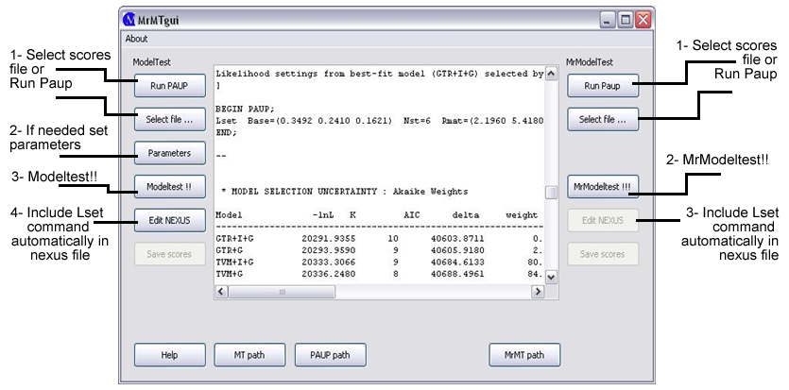Open the Parameters settings button
Image resolution: width=789 pixels, height=390 pixels.
coord(169,153)
